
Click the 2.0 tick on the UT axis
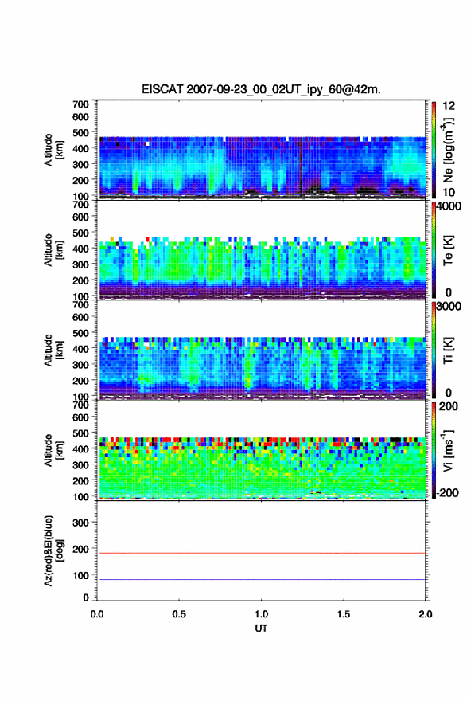coord(426,614)
